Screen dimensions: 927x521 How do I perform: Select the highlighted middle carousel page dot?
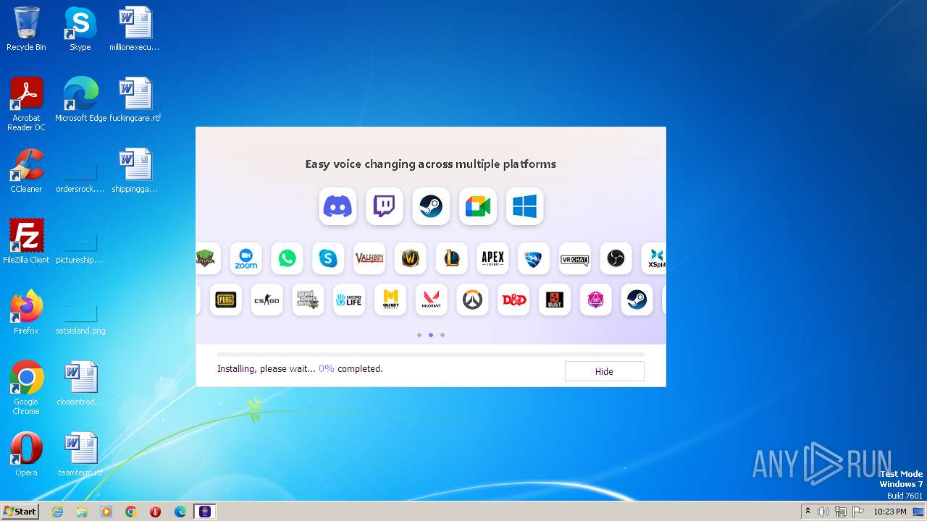431,335
